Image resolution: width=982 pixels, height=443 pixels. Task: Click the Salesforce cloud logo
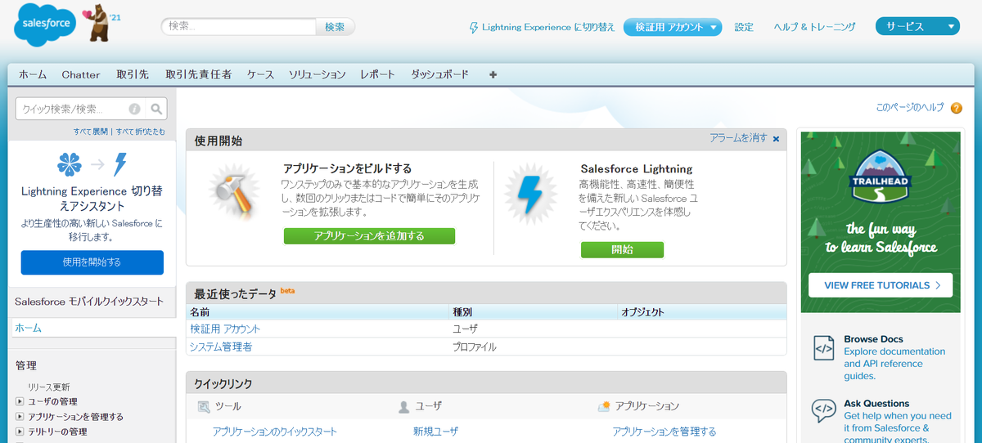(46, 26)
